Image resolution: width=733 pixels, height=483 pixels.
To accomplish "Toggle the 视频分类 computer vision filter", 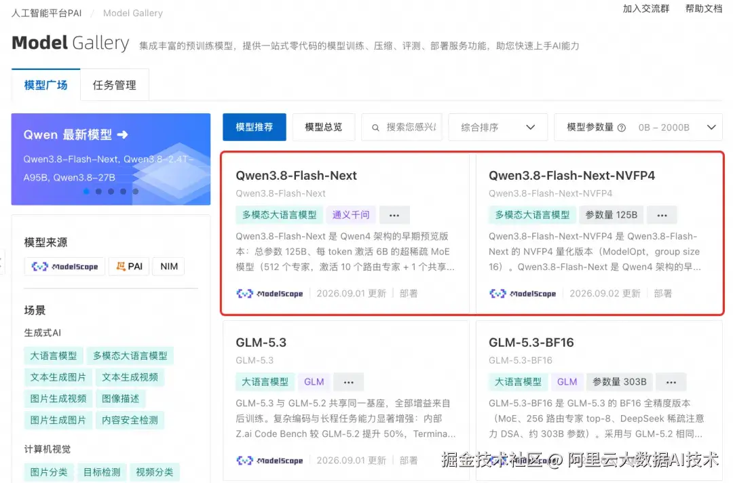I will (x=155, y=472).
